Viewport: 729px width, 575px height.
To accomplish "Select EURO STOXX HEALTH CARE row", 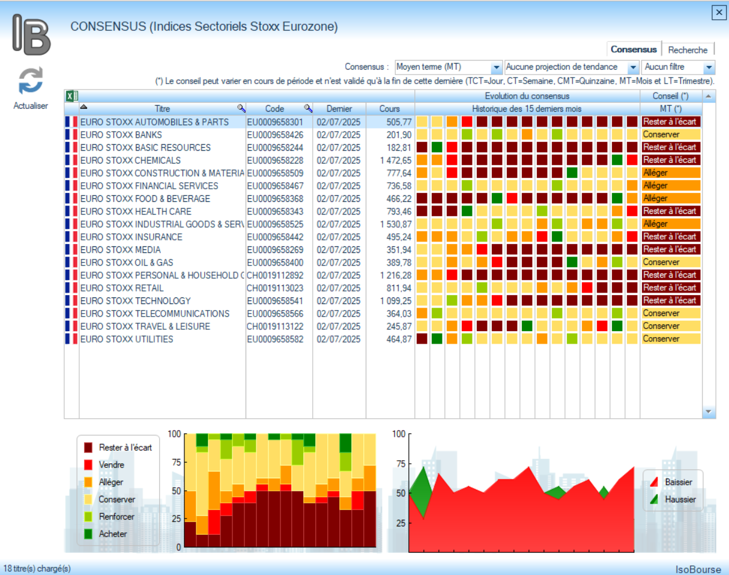I will (x=383, y=211).
